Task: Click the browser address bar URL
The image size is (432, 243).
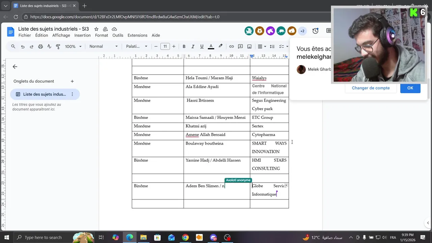Action: (125, 17)
